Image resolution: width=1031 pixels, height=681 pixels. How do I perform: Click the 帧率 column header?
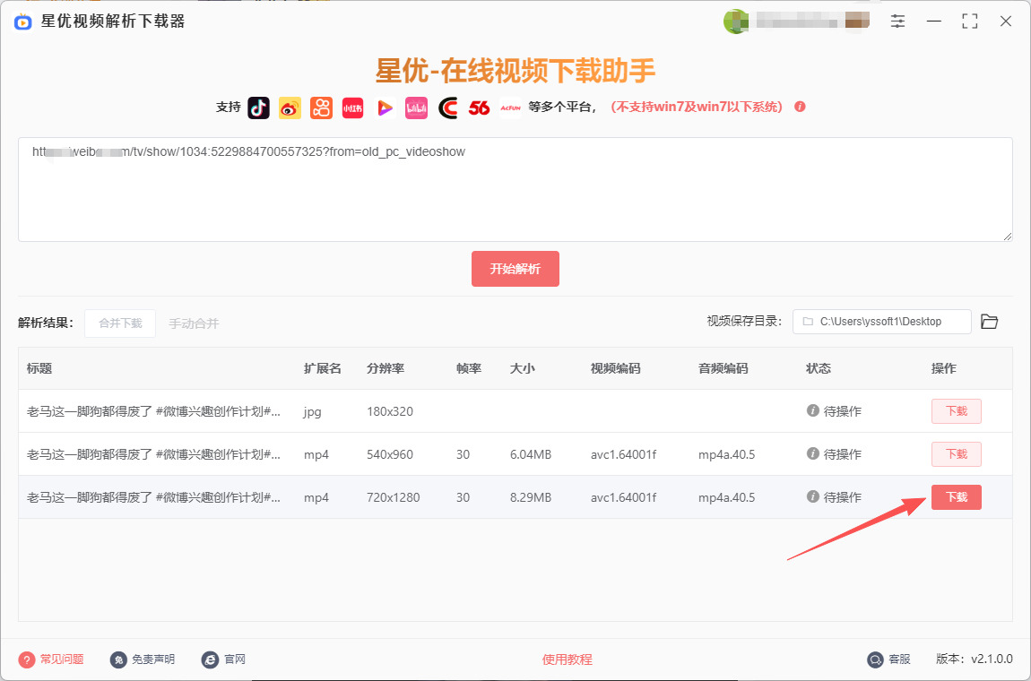pos(469,369)
